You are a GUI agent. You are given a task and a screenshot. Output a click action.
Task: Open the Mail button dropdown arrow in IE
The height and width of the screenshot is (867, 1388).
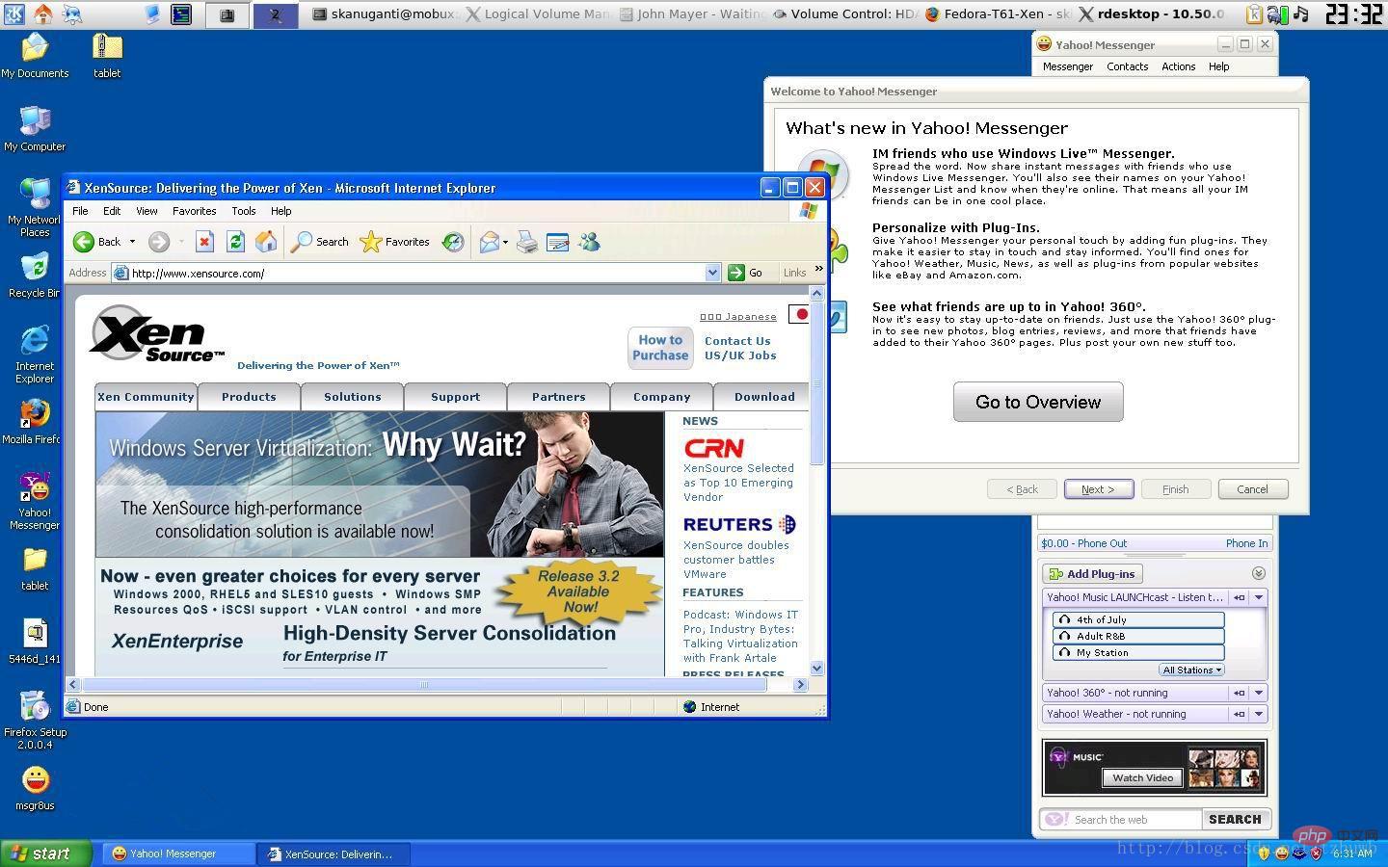click(x=505, y=242)
